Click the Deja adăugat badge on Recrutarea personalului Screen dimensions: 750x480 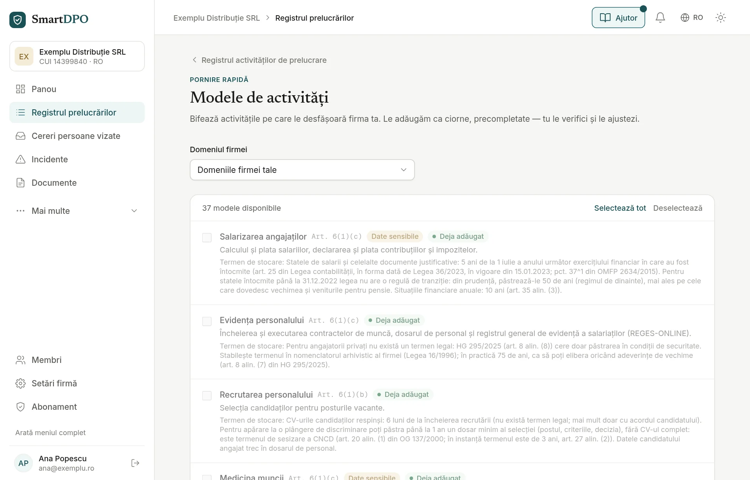(403, 395)
